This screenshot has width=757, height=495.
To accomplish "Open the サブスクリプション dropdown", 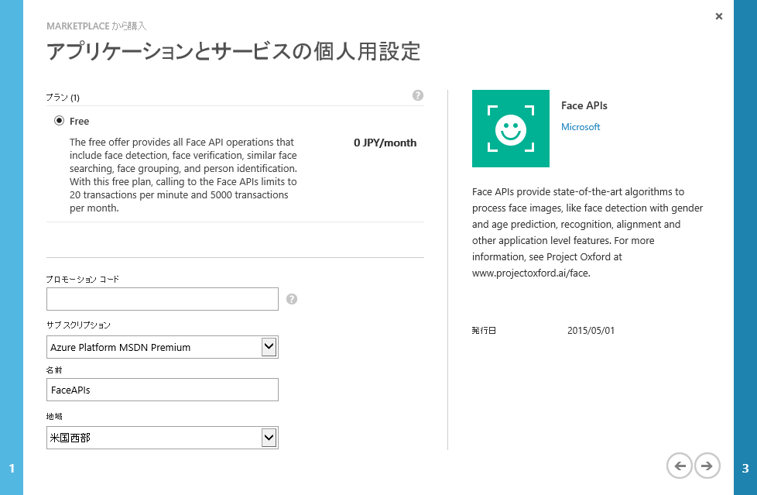I will pos(269,346).
